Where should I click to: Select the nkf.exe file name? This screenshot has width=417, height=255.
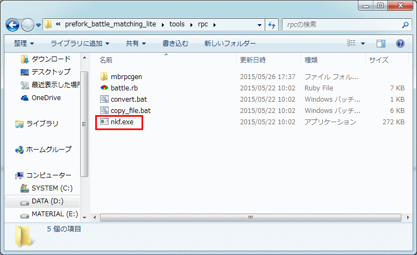[122, 122]
